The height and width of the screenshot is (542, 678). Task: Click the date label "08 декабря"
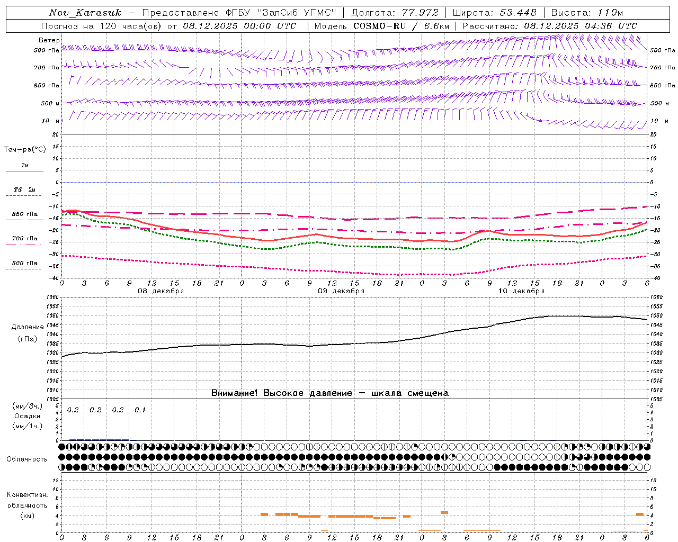point(161,291)
